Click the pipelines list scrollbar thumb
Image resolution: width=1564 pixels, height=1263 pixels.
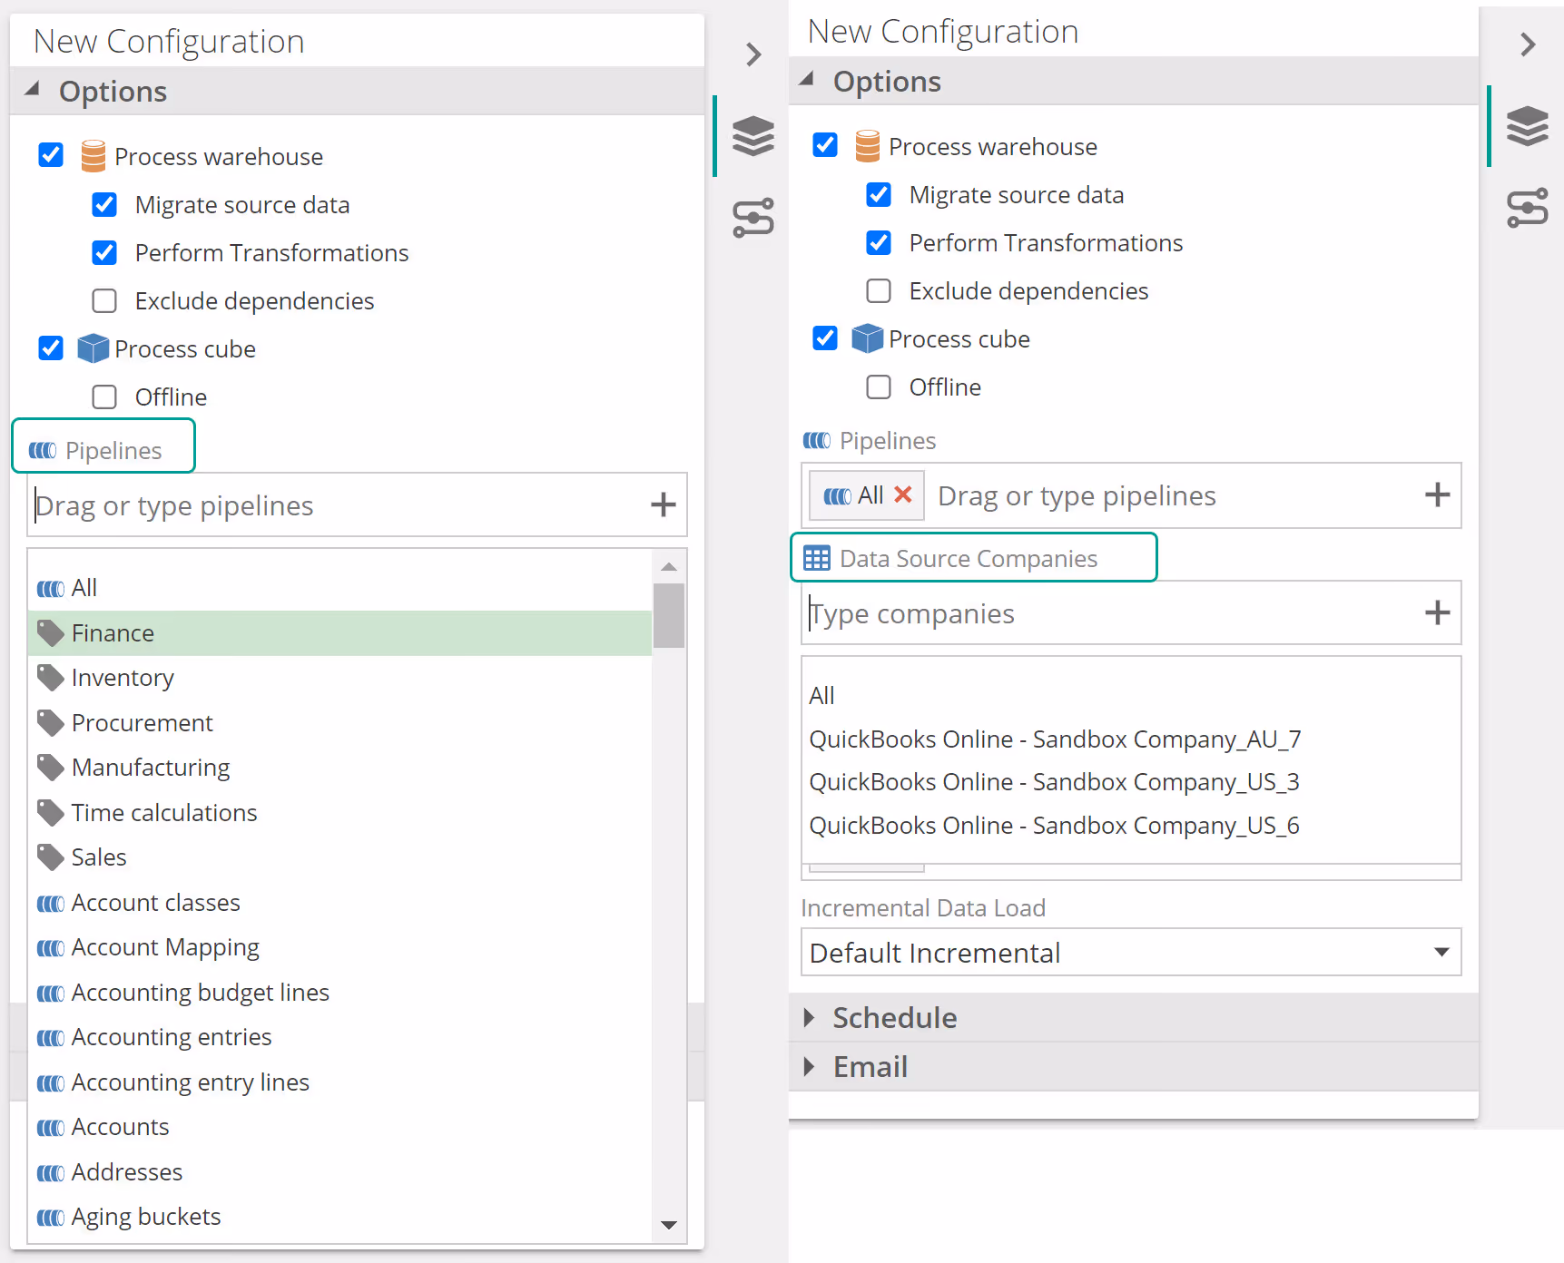pos(669,615)
